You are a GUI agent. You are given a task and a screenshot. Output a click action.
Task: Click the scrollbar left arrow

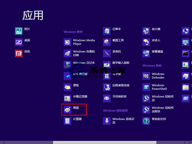4,142
